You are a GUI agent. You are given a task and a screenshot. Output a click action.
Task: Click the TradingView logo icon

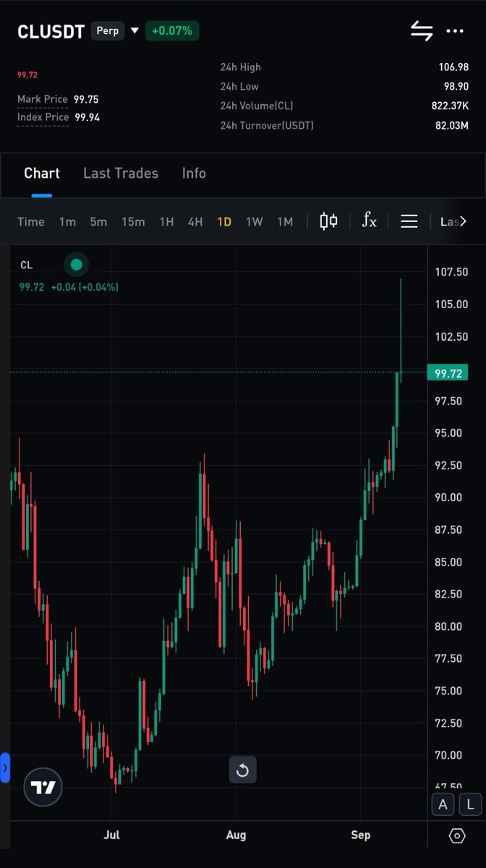pos(43,787)
